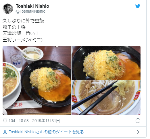Click the tweet line 天津炒飯…旨い！

(20, 33)
